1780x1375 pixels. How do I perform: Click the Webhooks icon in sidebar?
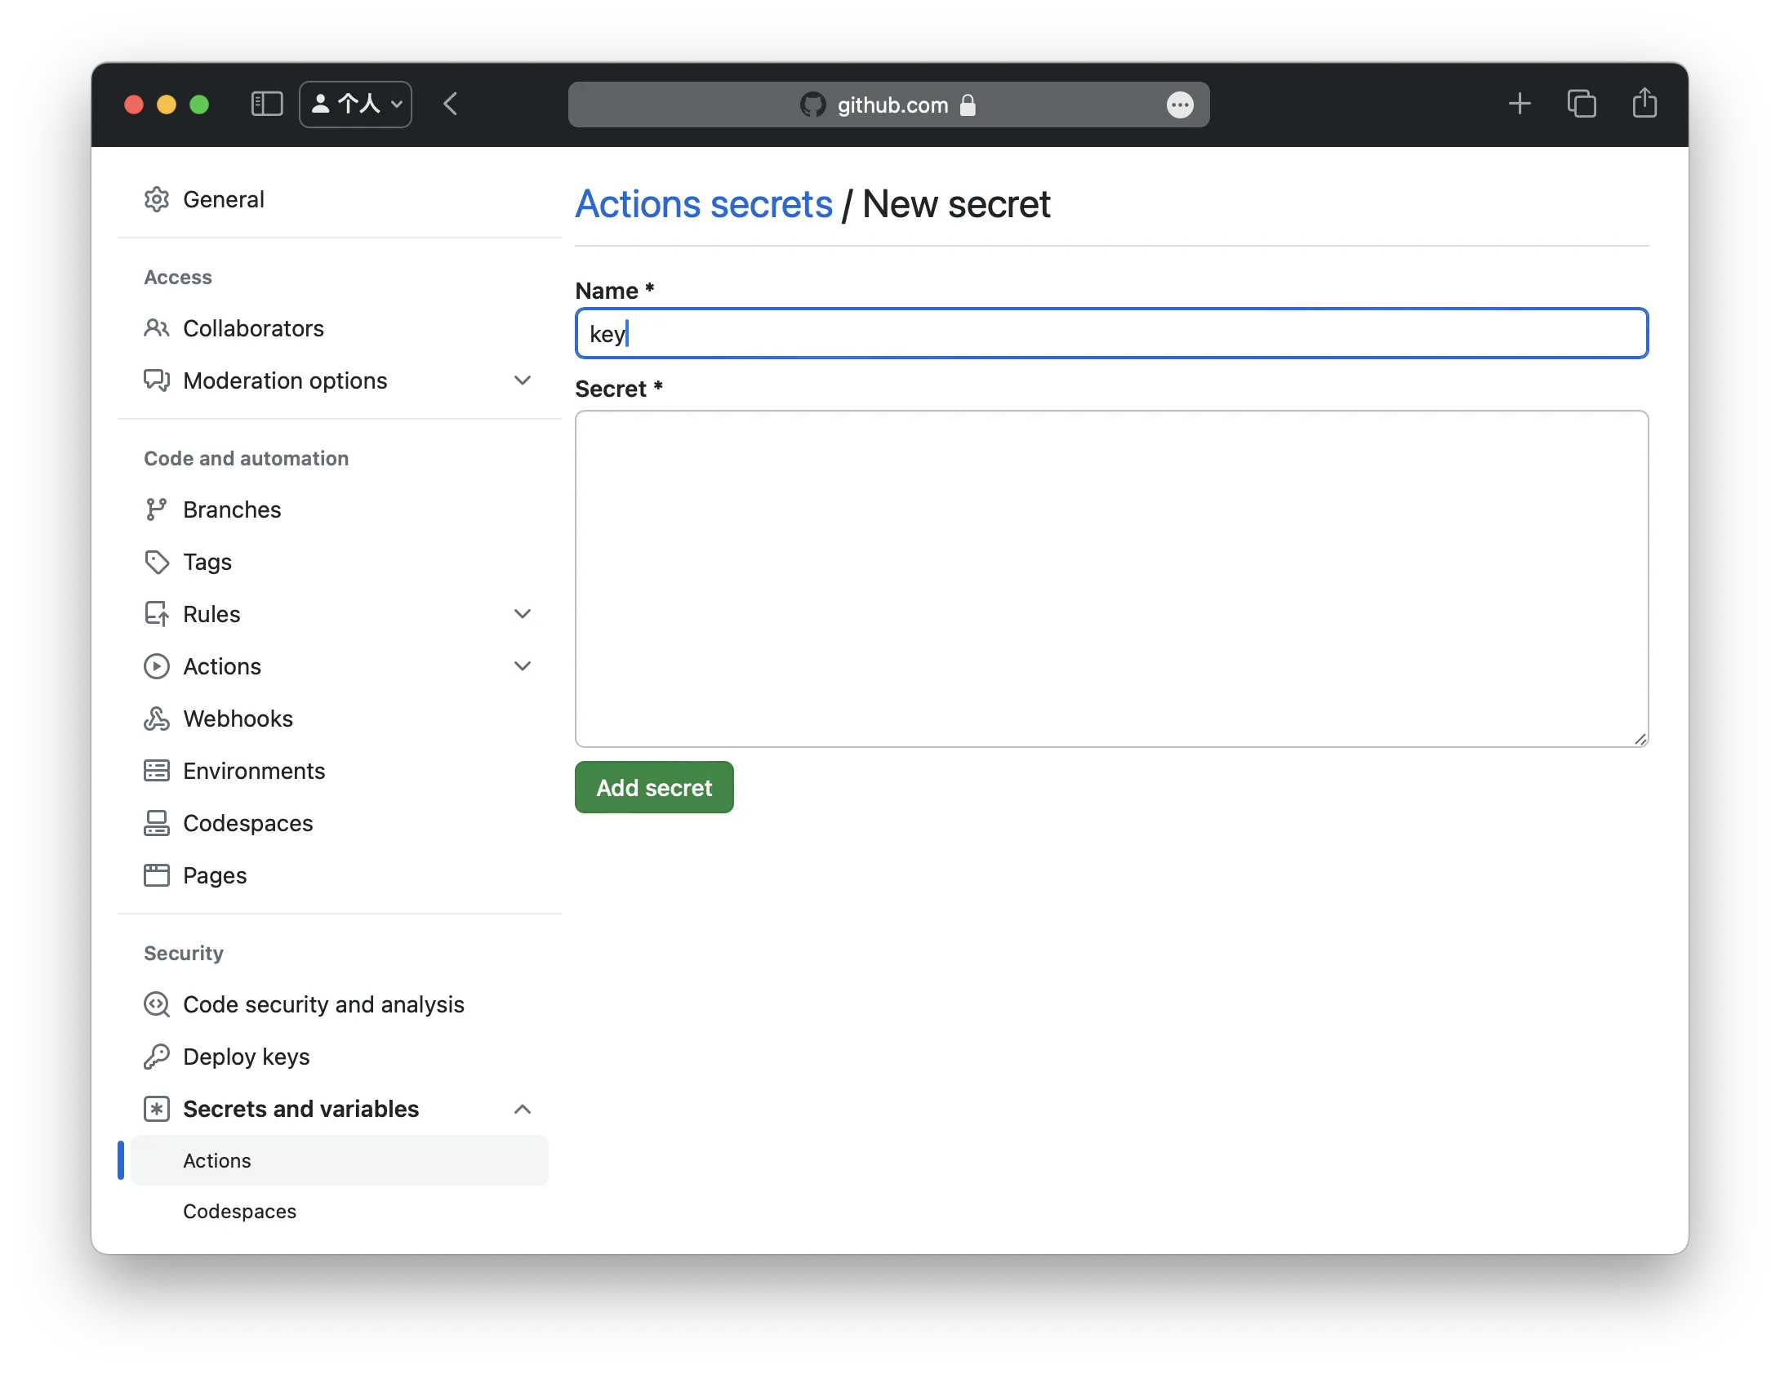[156, 719]
